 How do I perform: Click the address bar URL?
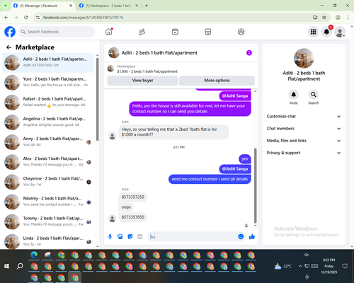[x=83, y=18]
